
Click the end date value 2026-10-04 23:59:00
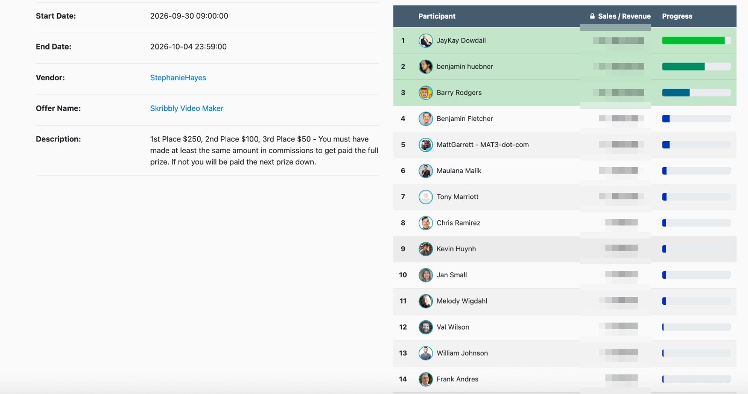tap(188, 47)
